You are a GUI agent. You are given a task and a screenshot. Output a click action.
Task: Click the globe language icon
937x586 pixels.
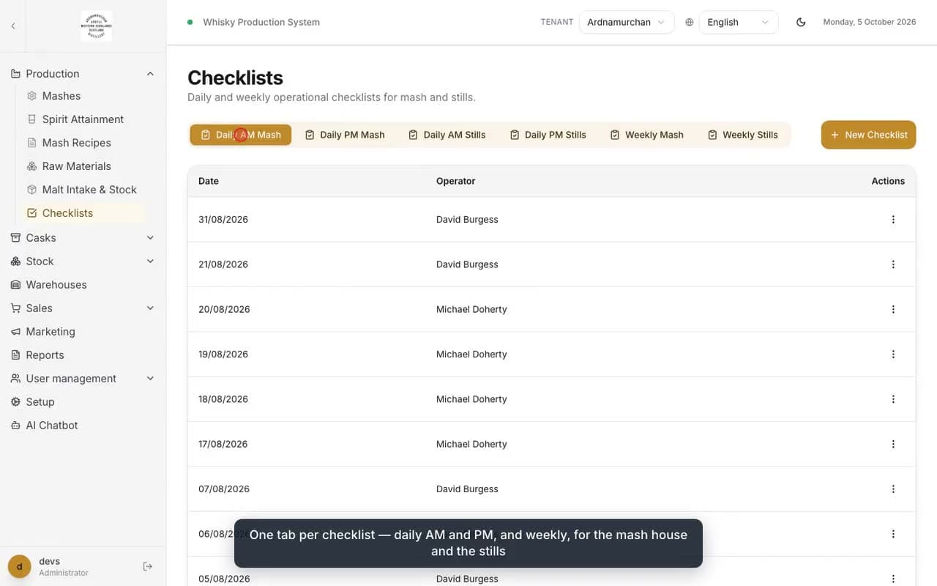pos(690,22)
